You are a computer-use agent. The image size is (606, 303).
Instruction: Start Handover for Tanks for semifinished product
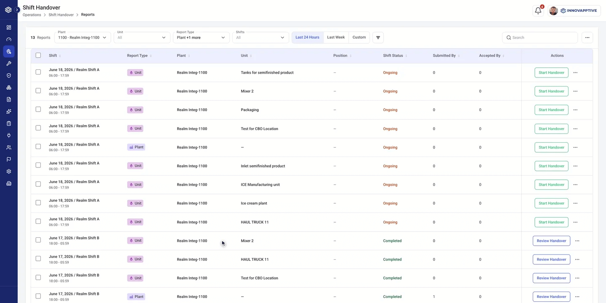[x=551, y=72]
